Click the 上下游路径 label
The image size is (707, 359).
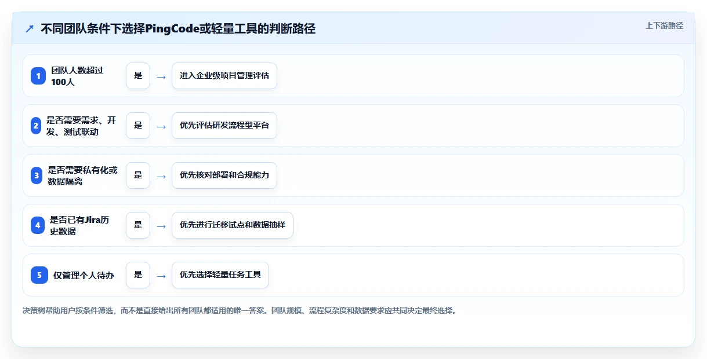(x=664, y=25)
